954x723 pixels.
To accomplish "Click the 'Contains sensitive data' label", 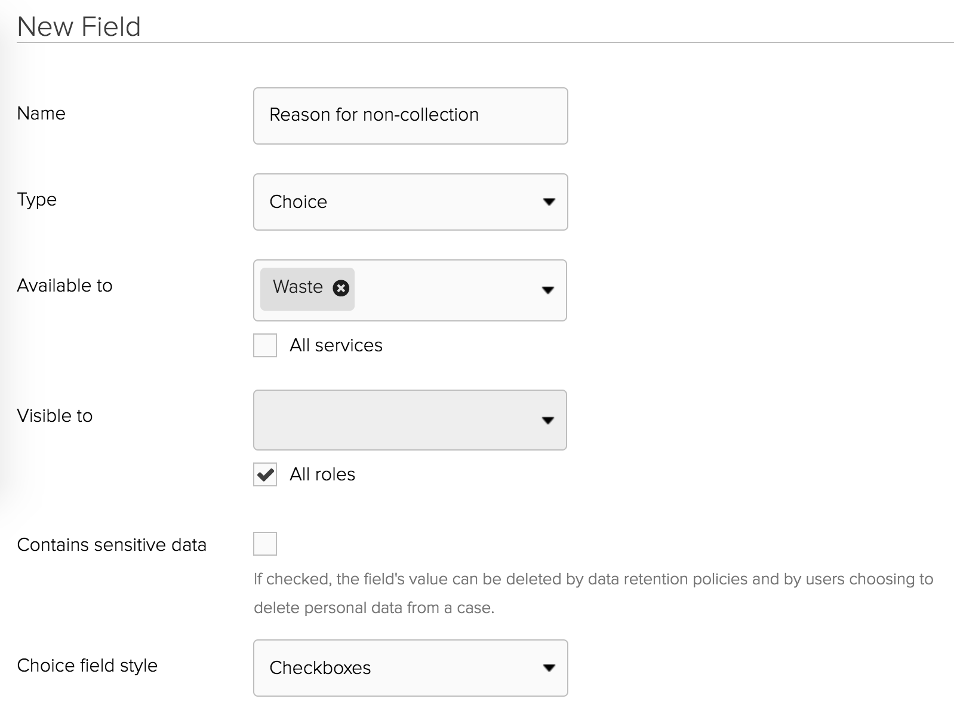I will point(112,545).
